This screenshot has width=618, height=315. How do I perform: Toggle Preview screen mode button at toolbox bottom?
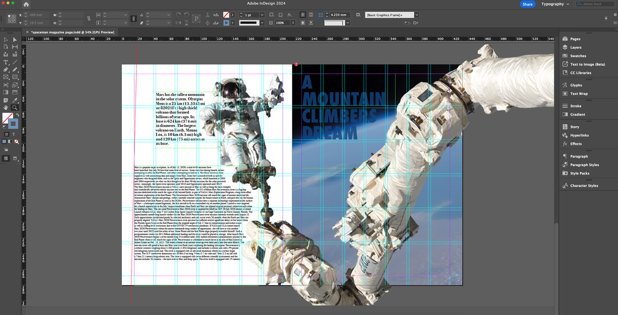click(x=15, y=158)
